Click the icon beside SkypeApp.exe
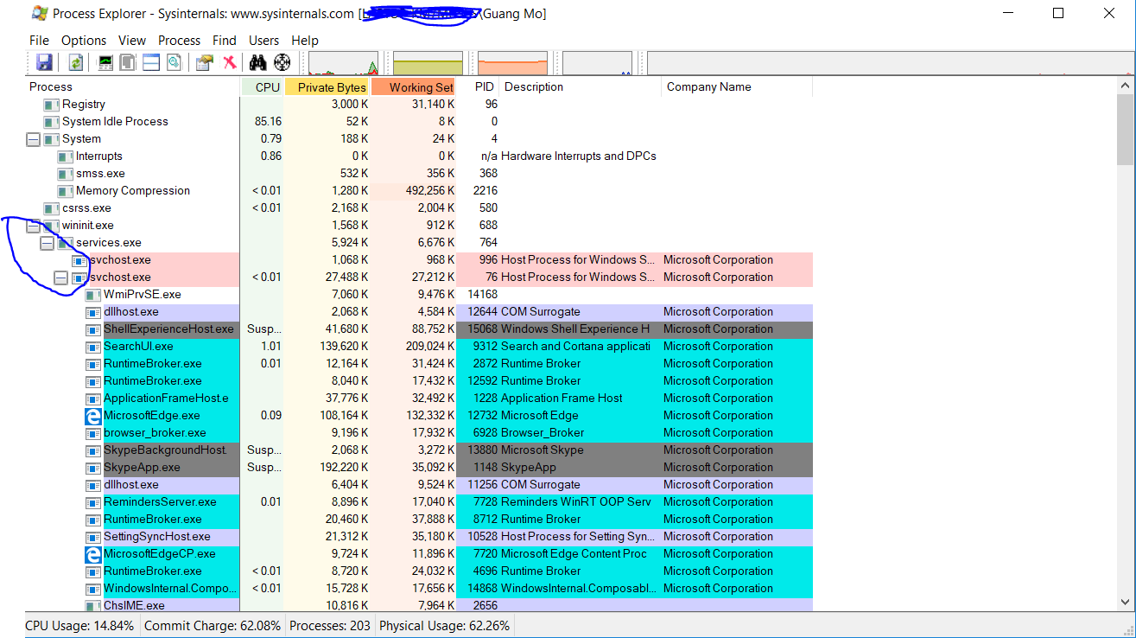Screen dimensions: 1136x638 [x=93, y=468]
